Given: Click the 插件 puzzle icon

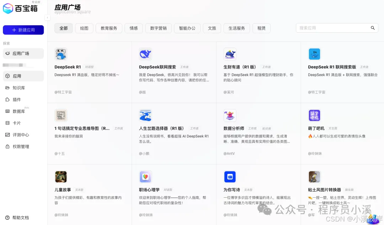Looking at the screenshot, I should 7,99.
